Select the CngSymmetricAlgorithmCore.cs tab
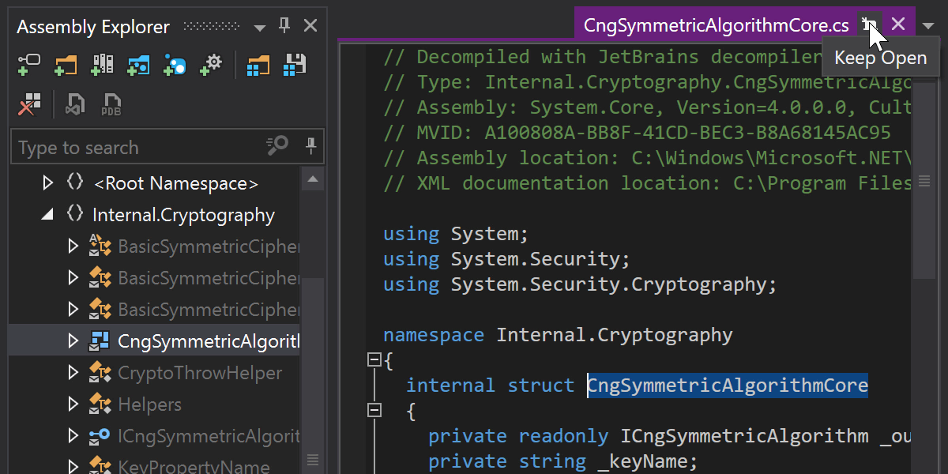The width and height of the screenshot is (948, 474). click(x=716, y=25)
